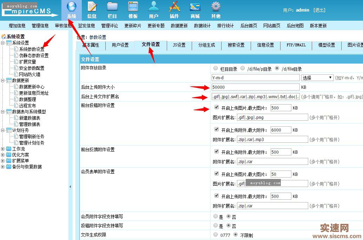Open the 管理评论 menu link

click(x=110, y=26)
